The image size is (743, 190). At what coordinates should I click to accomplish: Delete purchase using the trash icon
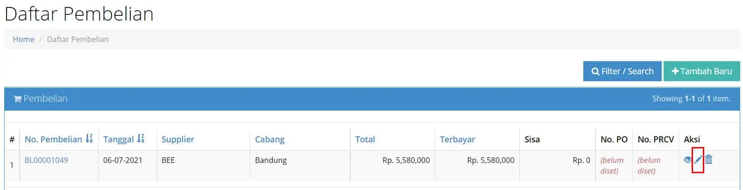point(708,160)
